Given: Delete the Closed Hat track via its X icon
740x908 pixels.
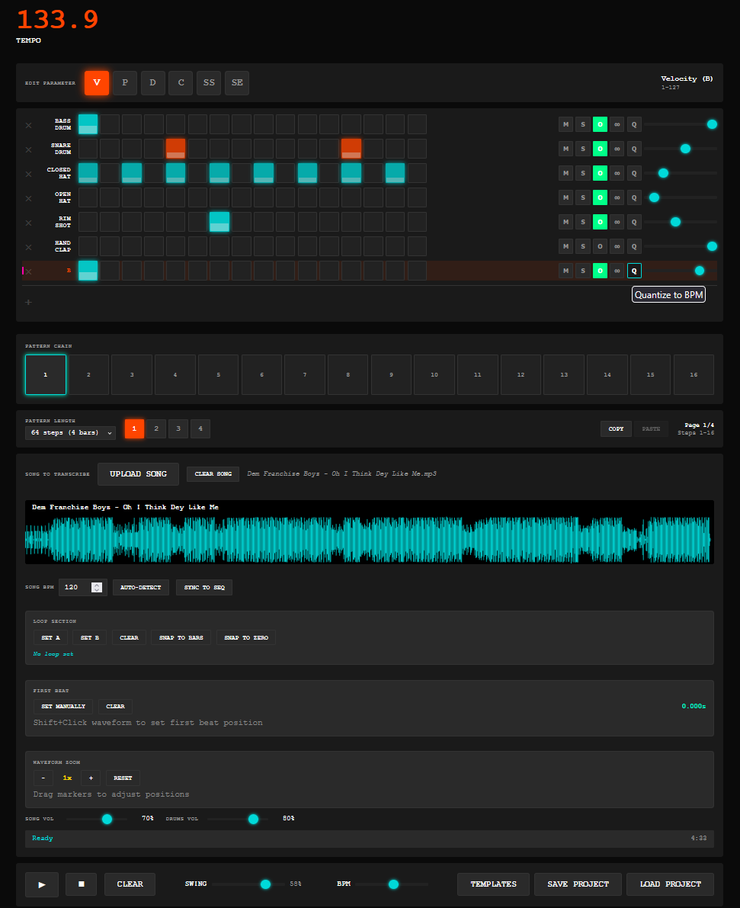Looking at the screenshot, I should 28,174.
